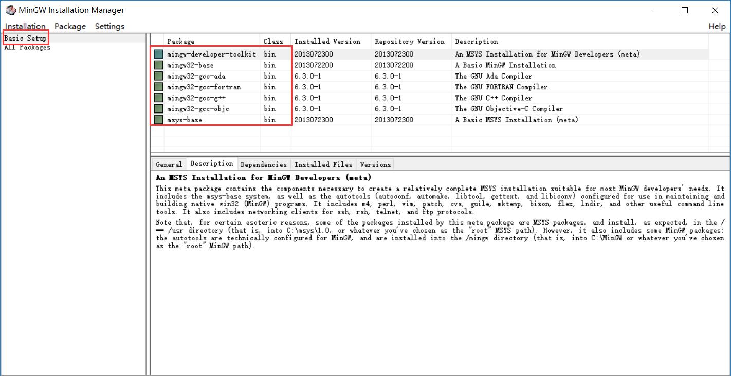Select the mingw-developer-toolkit package name

[211, 54]
